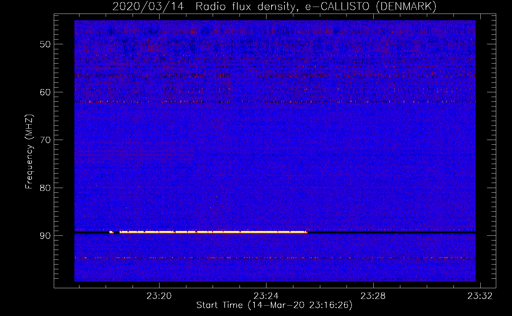512x316 pixels.
Task: Click the dotted interference line near 62 MHz
Action: [275, 102]
